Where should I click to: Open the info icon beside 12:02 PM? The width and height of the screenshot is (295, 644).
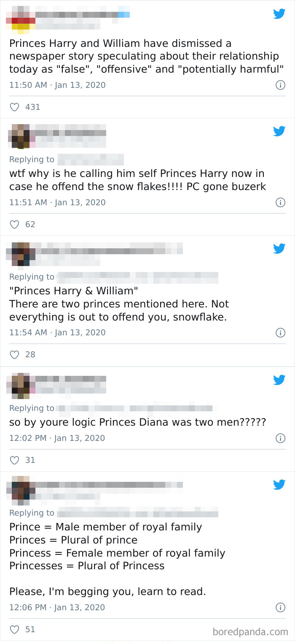coord(280,438)
